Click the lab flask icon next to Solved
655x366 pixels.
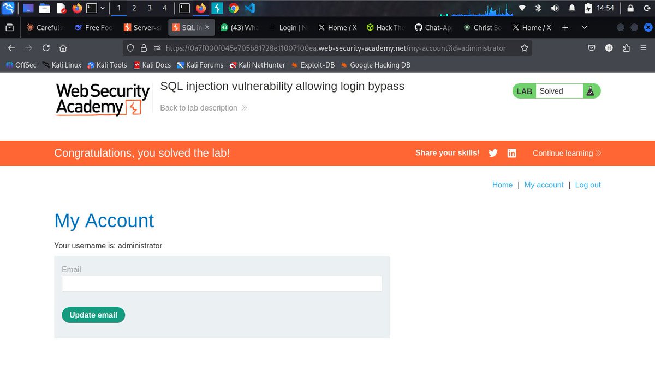click(x=591, y=91)
